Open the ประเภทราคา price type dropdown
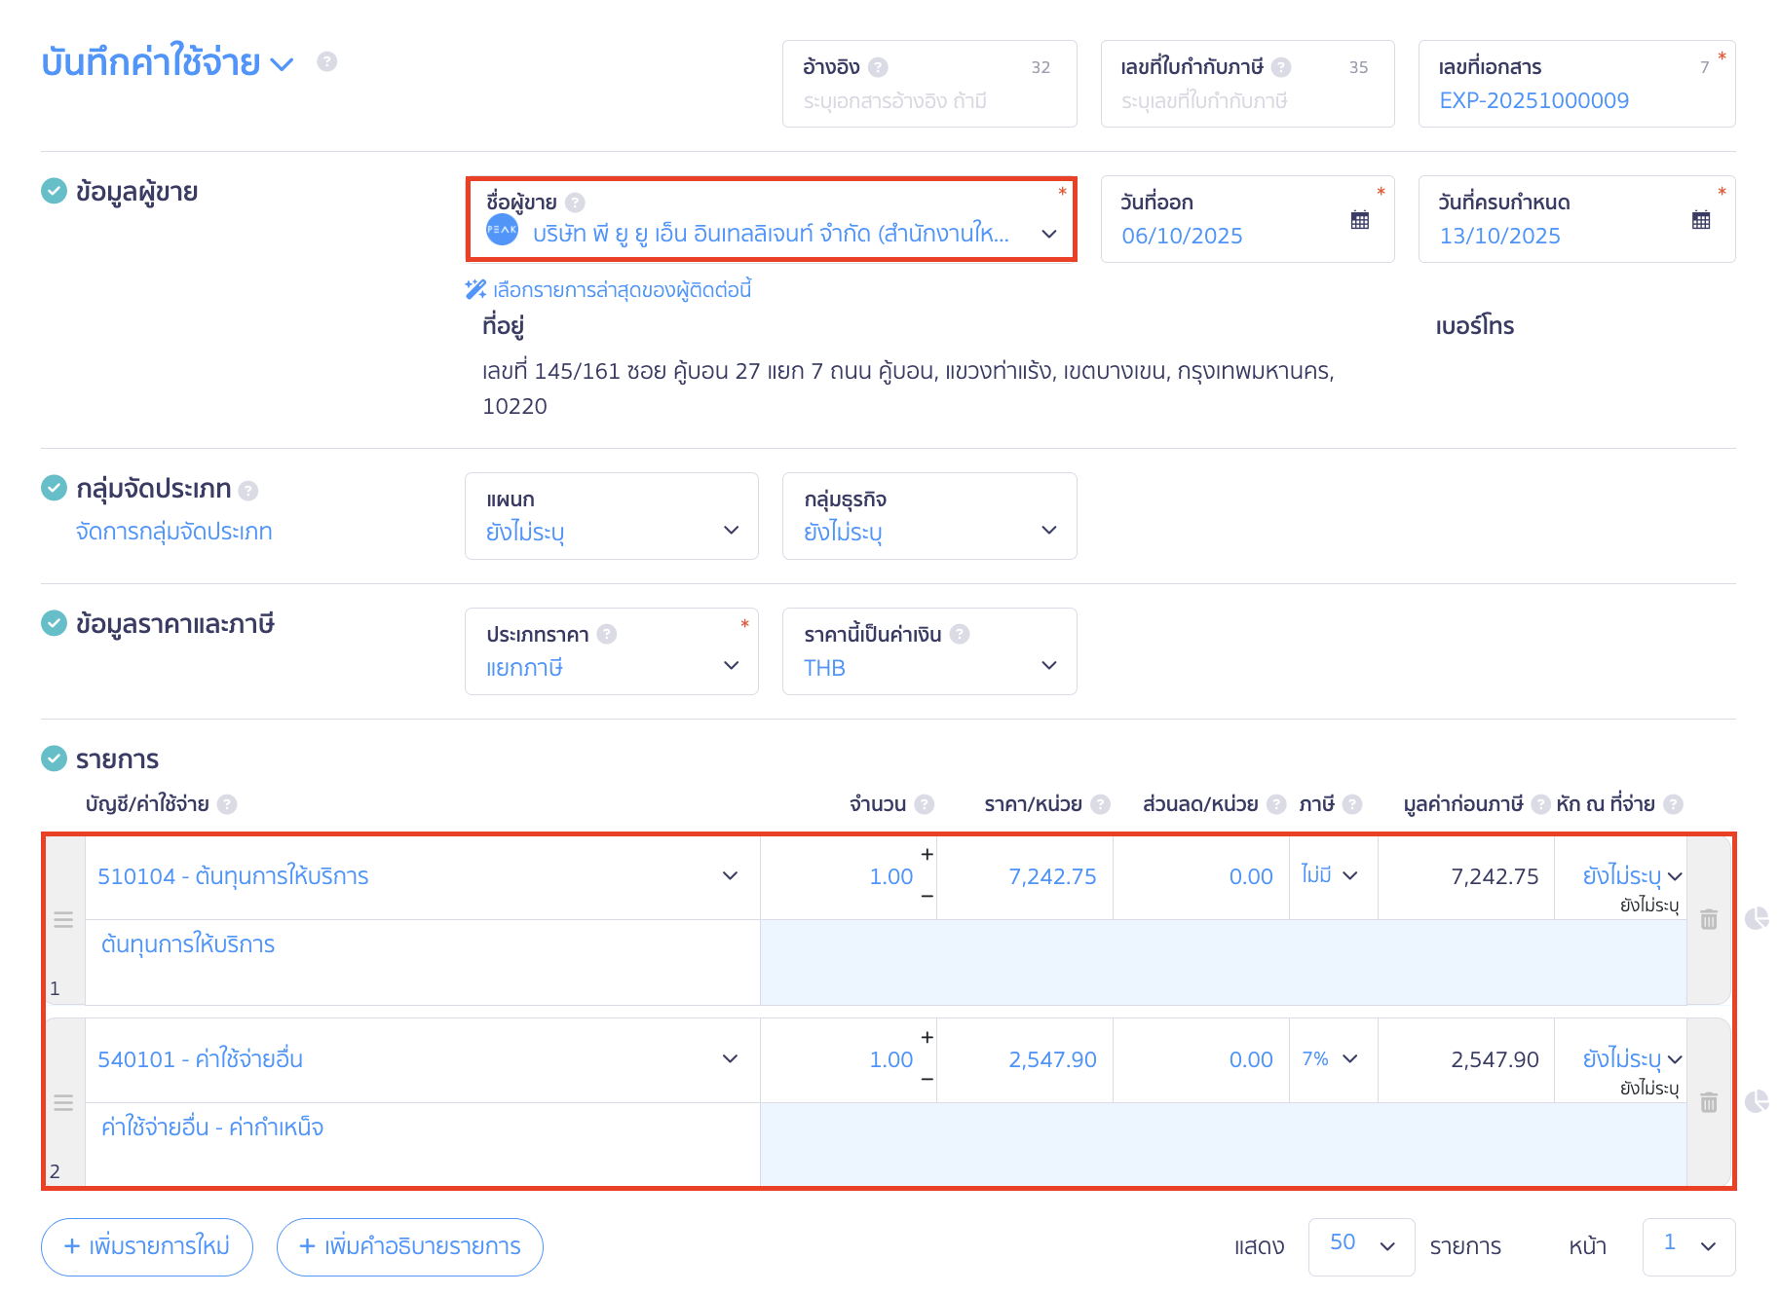This screenshot has height=1295, width=1779. (x=731, y=666)
